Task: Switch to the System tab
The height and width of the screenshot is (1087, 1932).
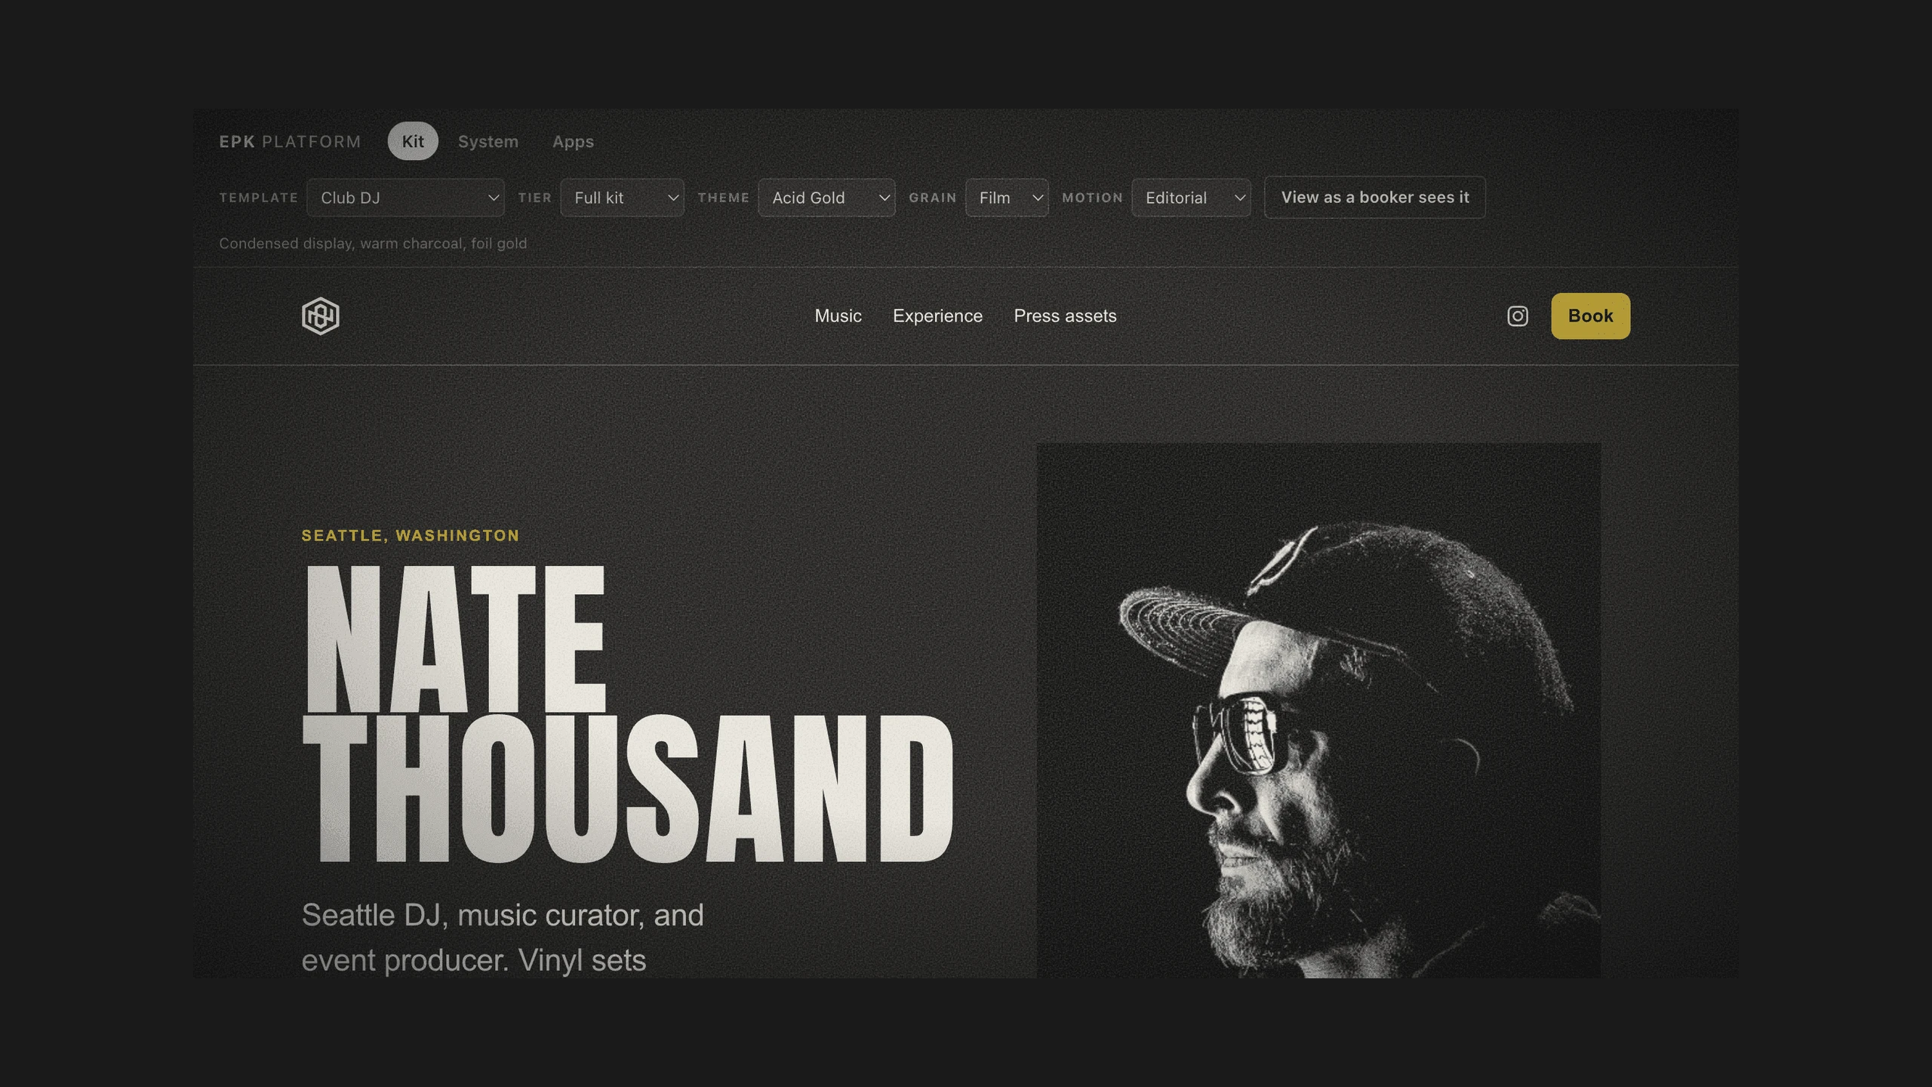Action: pyautogui.click(x=488, y=141)
